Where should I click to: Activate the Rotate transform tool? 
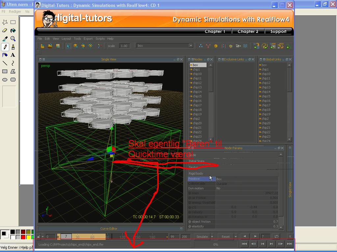[83, 46]
